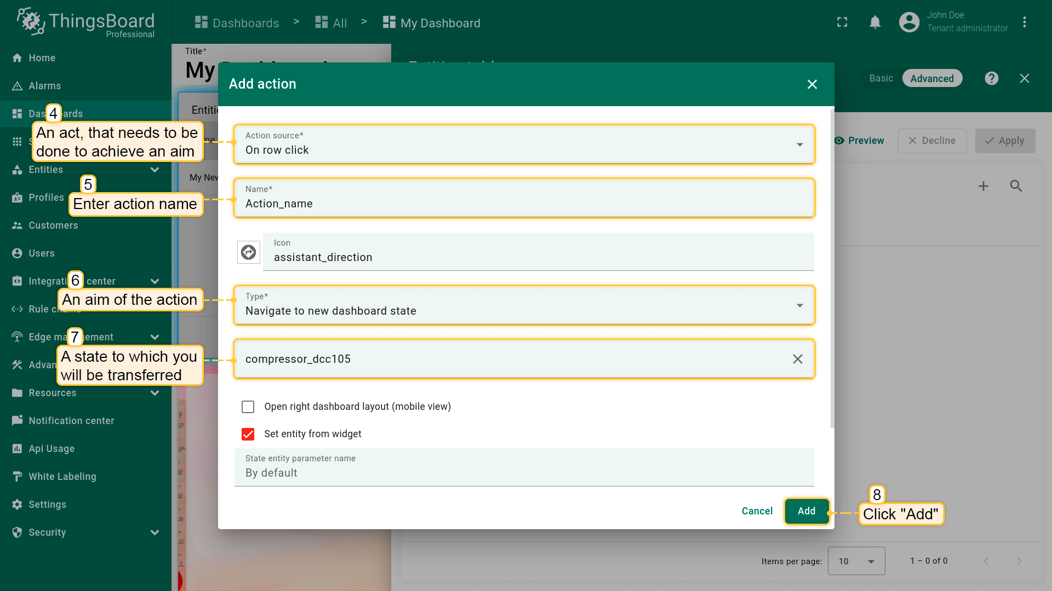
Task: Open the Action source dropdown
Action: pyautogui.click(x=524, y=144)
